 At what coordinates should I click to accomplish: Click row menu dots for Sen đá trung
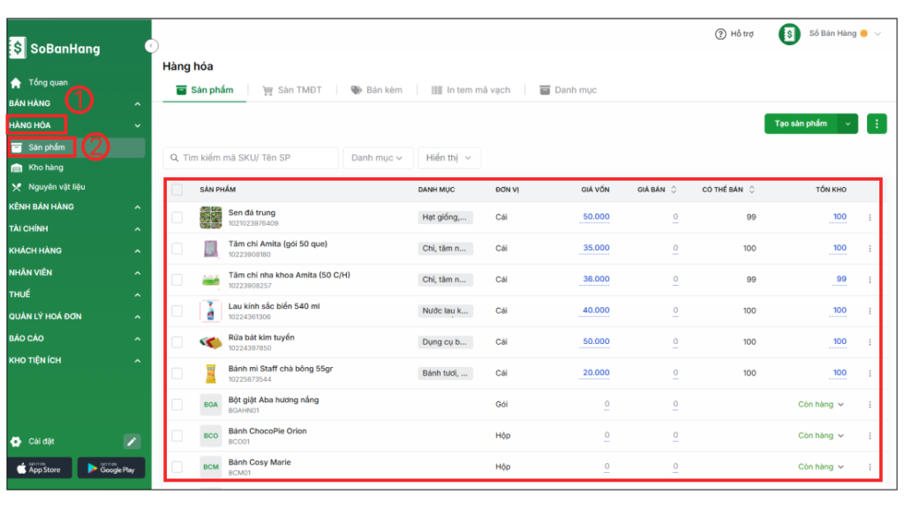(870, 218)
